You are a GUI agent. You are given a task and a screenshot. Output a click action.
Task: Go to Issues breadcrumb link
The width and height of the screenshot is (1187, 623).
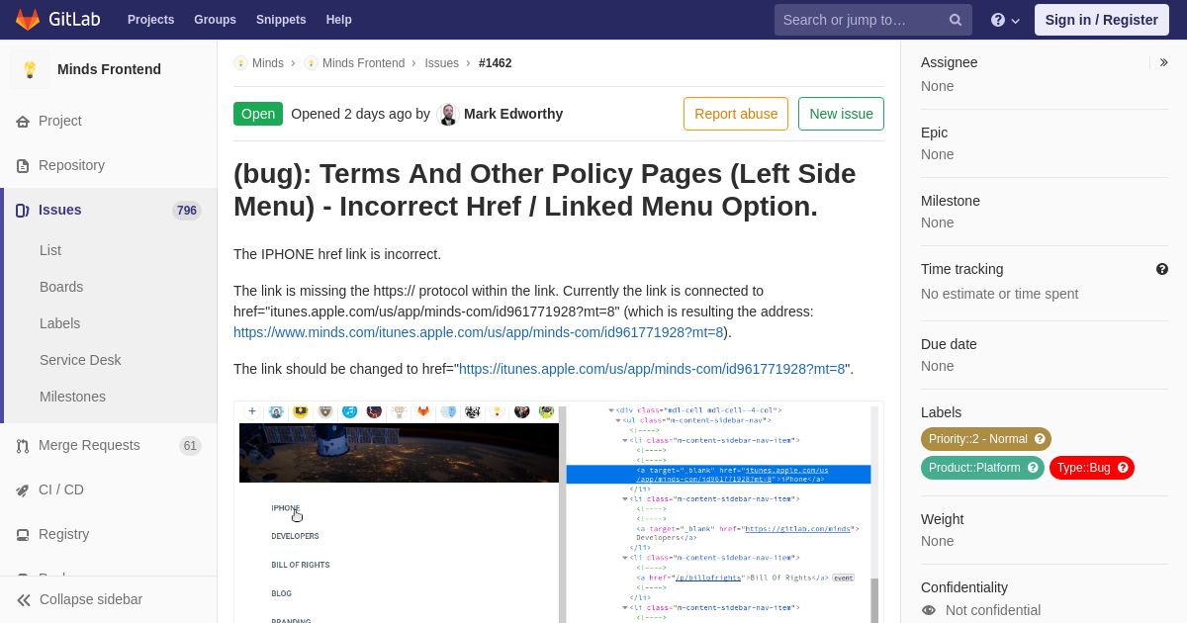(441, 63)
